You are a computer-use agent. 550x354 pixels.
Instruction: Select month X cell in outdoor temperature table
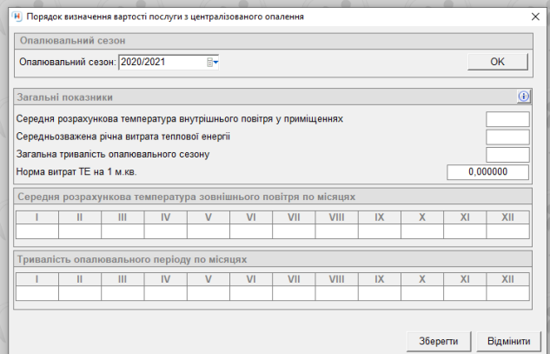[x=422, y=231]
